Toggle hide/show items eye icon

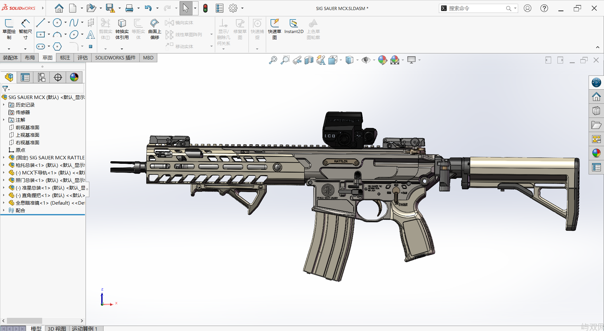click(366, 60)
